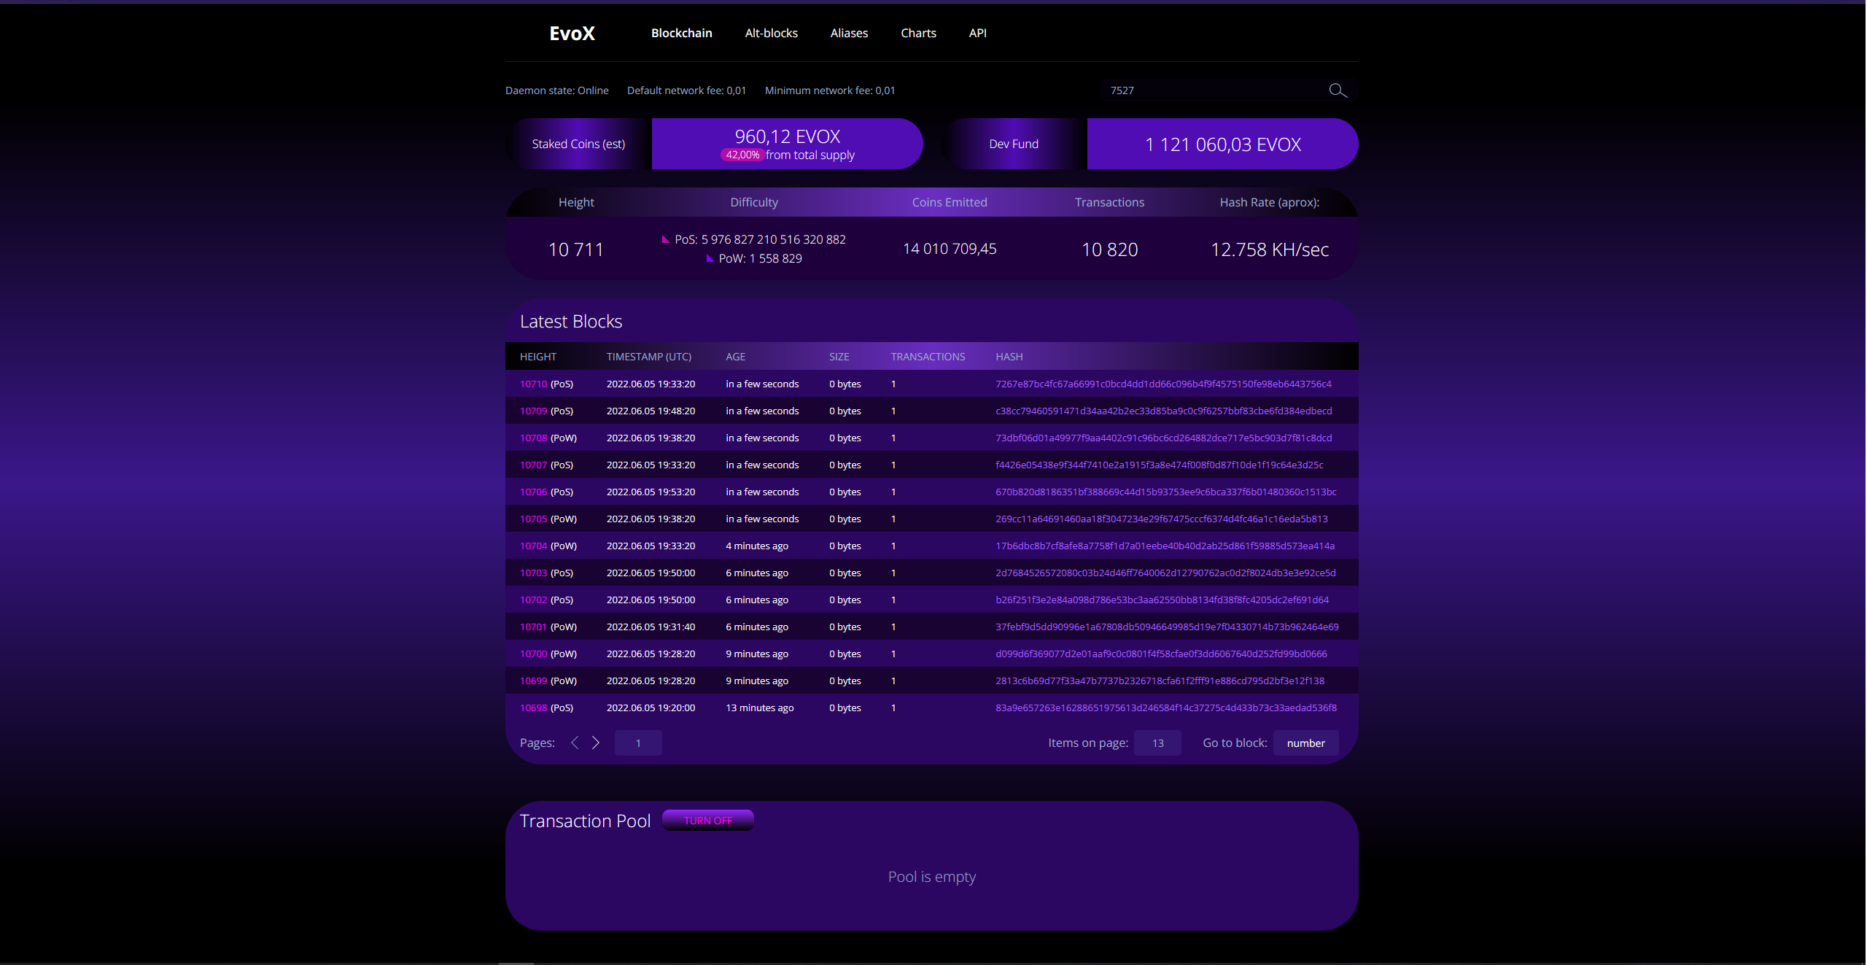Viewport: 1867px width, 965px height.
Task: Go to next page arrow
Action: coord(596,743)
